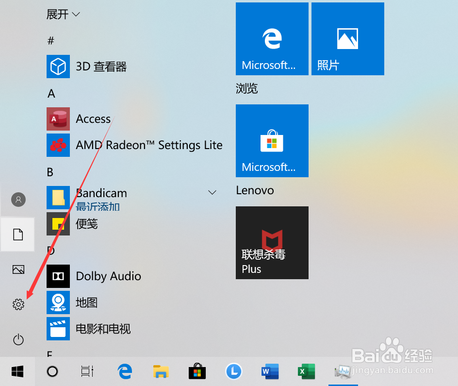
Task: Click the Windows Start button
Action: (x=17, y=371)
